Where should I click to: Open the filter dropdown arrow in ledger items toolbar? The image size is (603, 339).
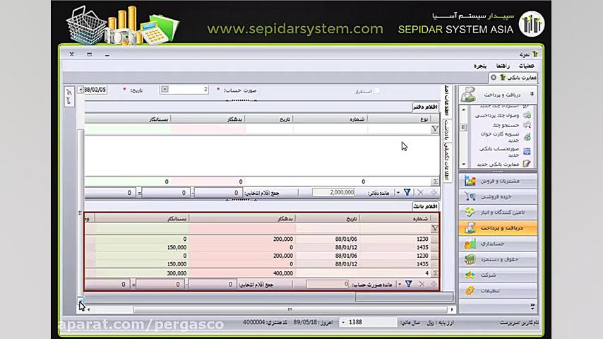click(x=398, y=192)
